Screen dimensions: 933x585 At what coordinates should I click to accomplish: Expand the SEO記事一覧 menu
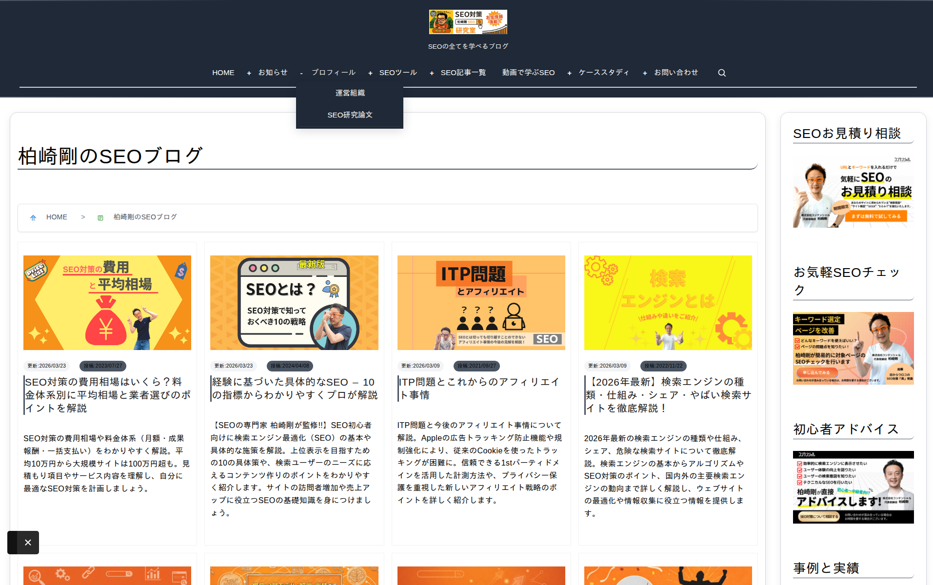tap(463, 72)
